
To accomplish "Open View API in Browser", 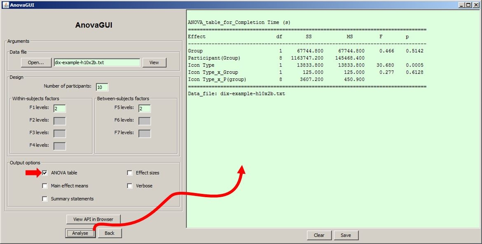I will (93, 219).
